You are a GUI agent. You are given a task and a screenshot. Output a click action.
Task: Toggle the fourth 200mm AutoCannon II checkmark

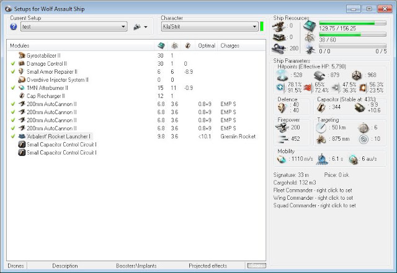[13, 128]
